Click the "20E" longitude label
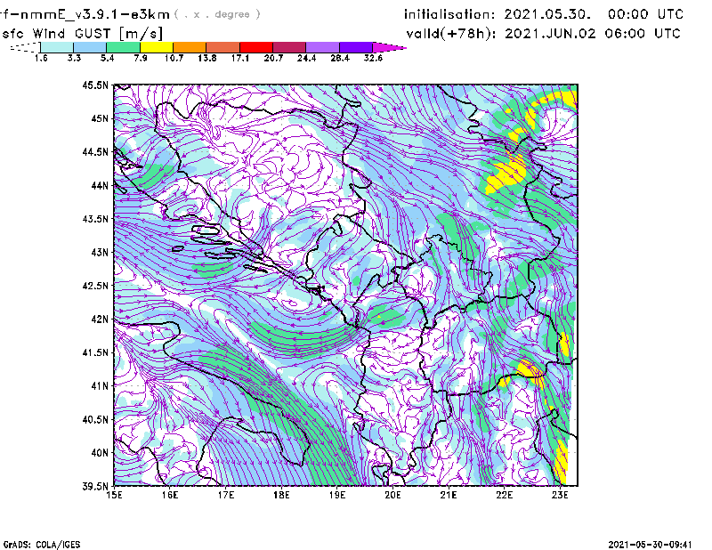The image size is (712, 550). pos(392,495)
